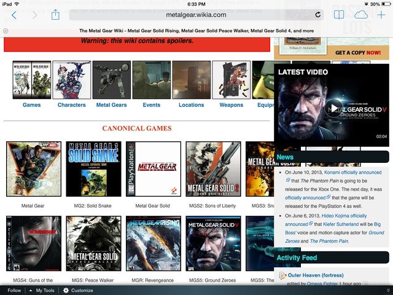Add a new tab with plus icon
This screenshot has height=295, width=393.
(x=381, y=15)
